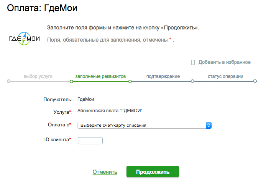Viewport: 266px width, 181px height.
Task: Select the выбор услуги step label
Action: coord(38,76)
